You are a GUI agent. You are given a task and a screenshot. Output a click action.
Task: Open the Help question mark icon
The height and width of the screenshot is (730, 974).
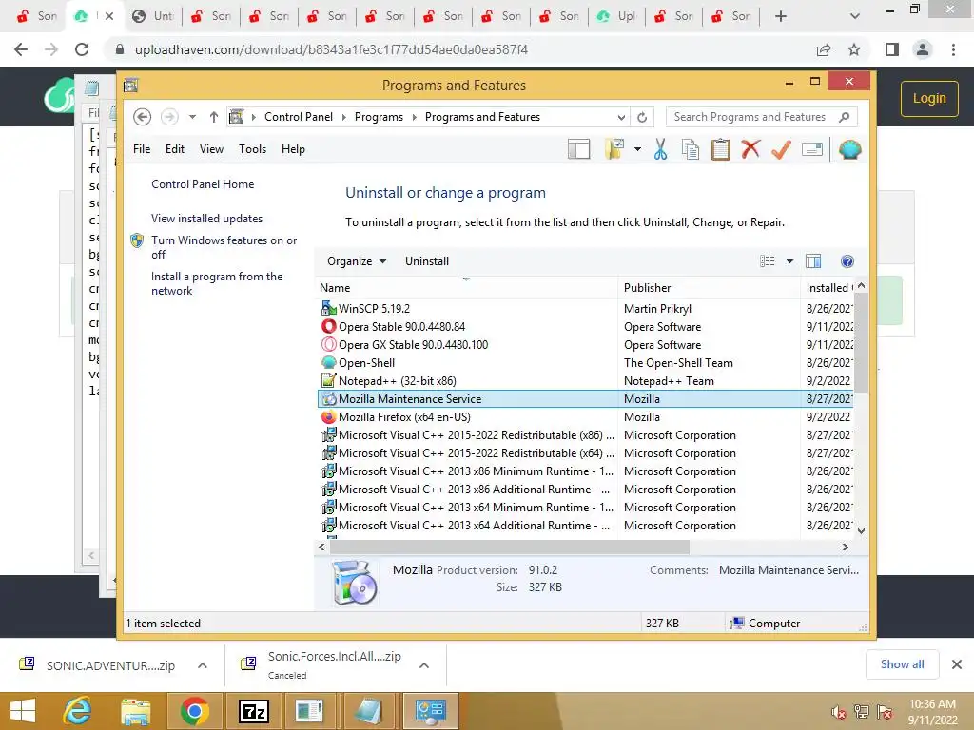click(847, 261)
